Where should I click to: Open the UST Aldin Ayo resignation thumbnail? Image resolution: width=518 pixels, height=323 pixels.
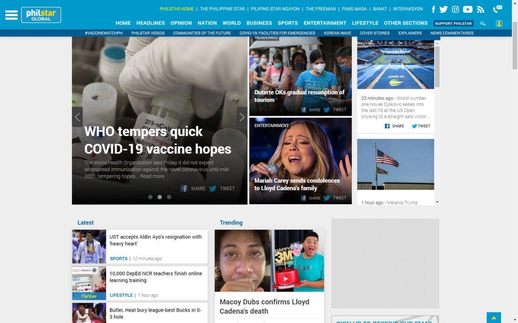coord(89,247)
